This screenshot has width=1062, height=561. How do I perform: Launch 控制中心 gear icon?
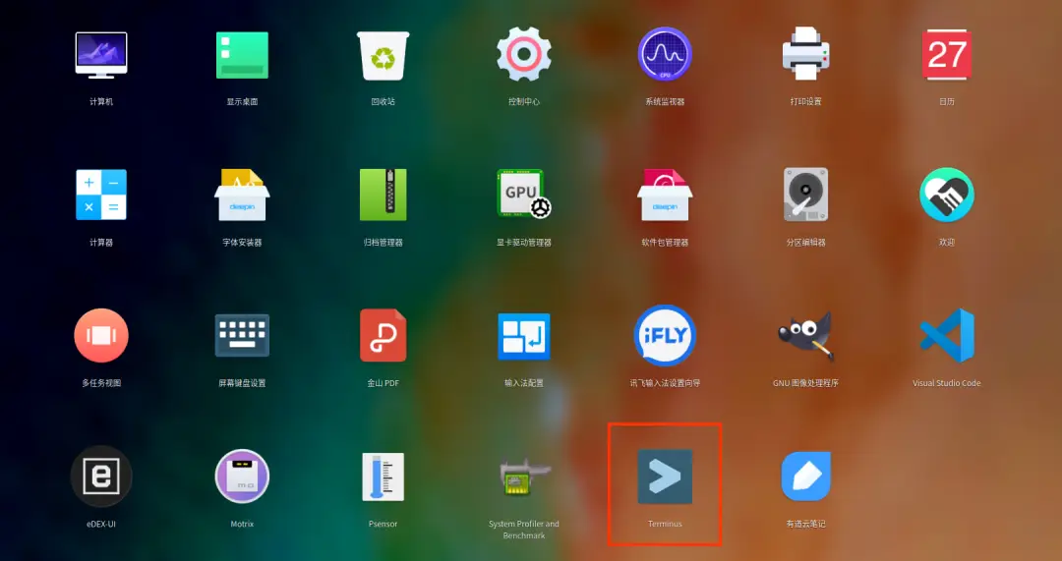[524, 54]
